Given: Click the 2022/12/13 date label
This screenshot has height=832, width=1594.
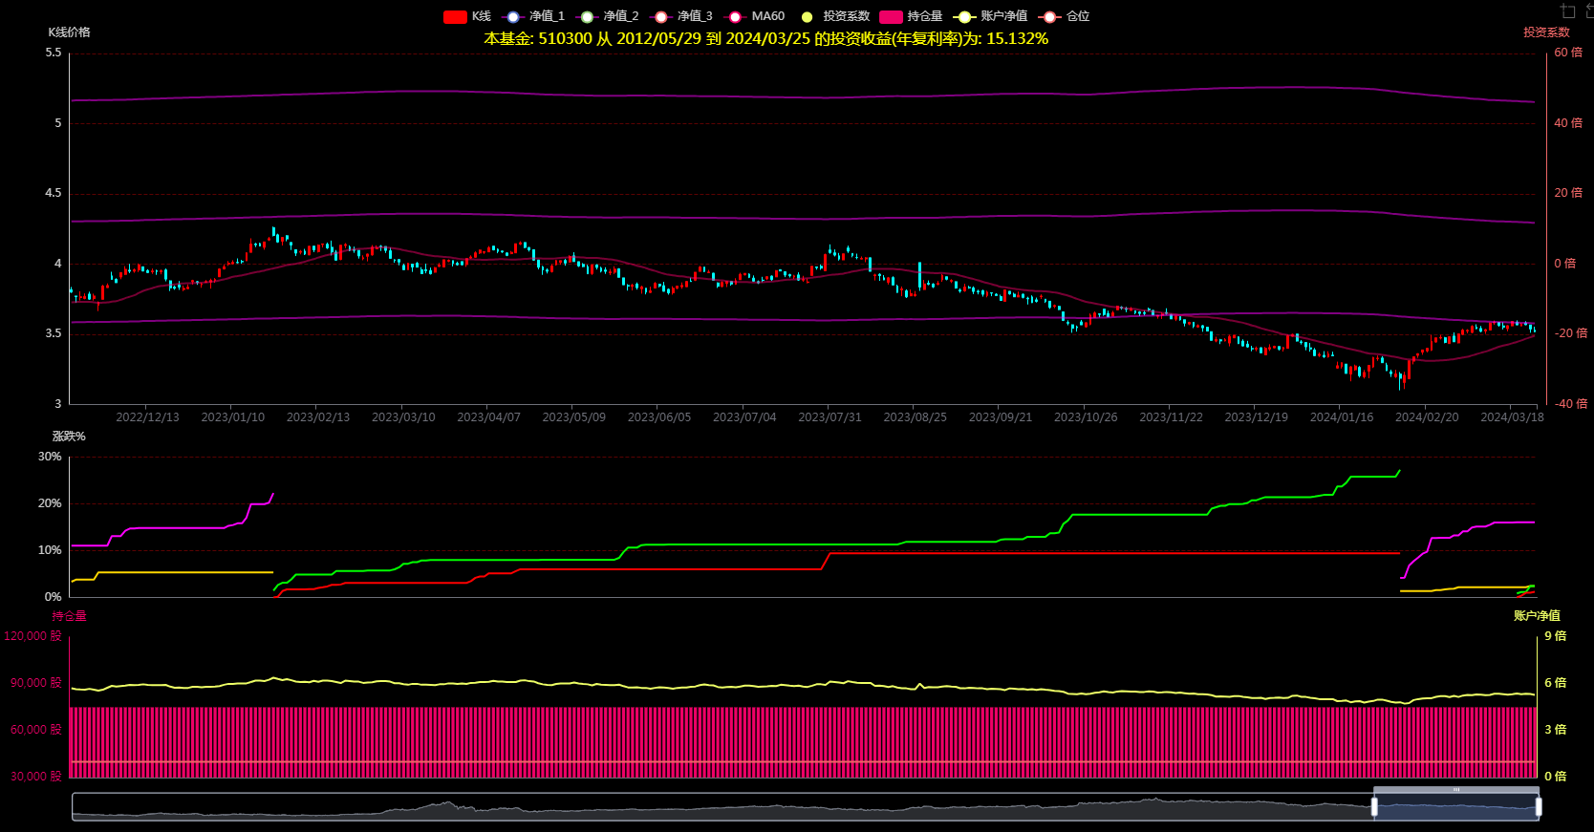Looking at the screenshot, I should coord(147,417).
